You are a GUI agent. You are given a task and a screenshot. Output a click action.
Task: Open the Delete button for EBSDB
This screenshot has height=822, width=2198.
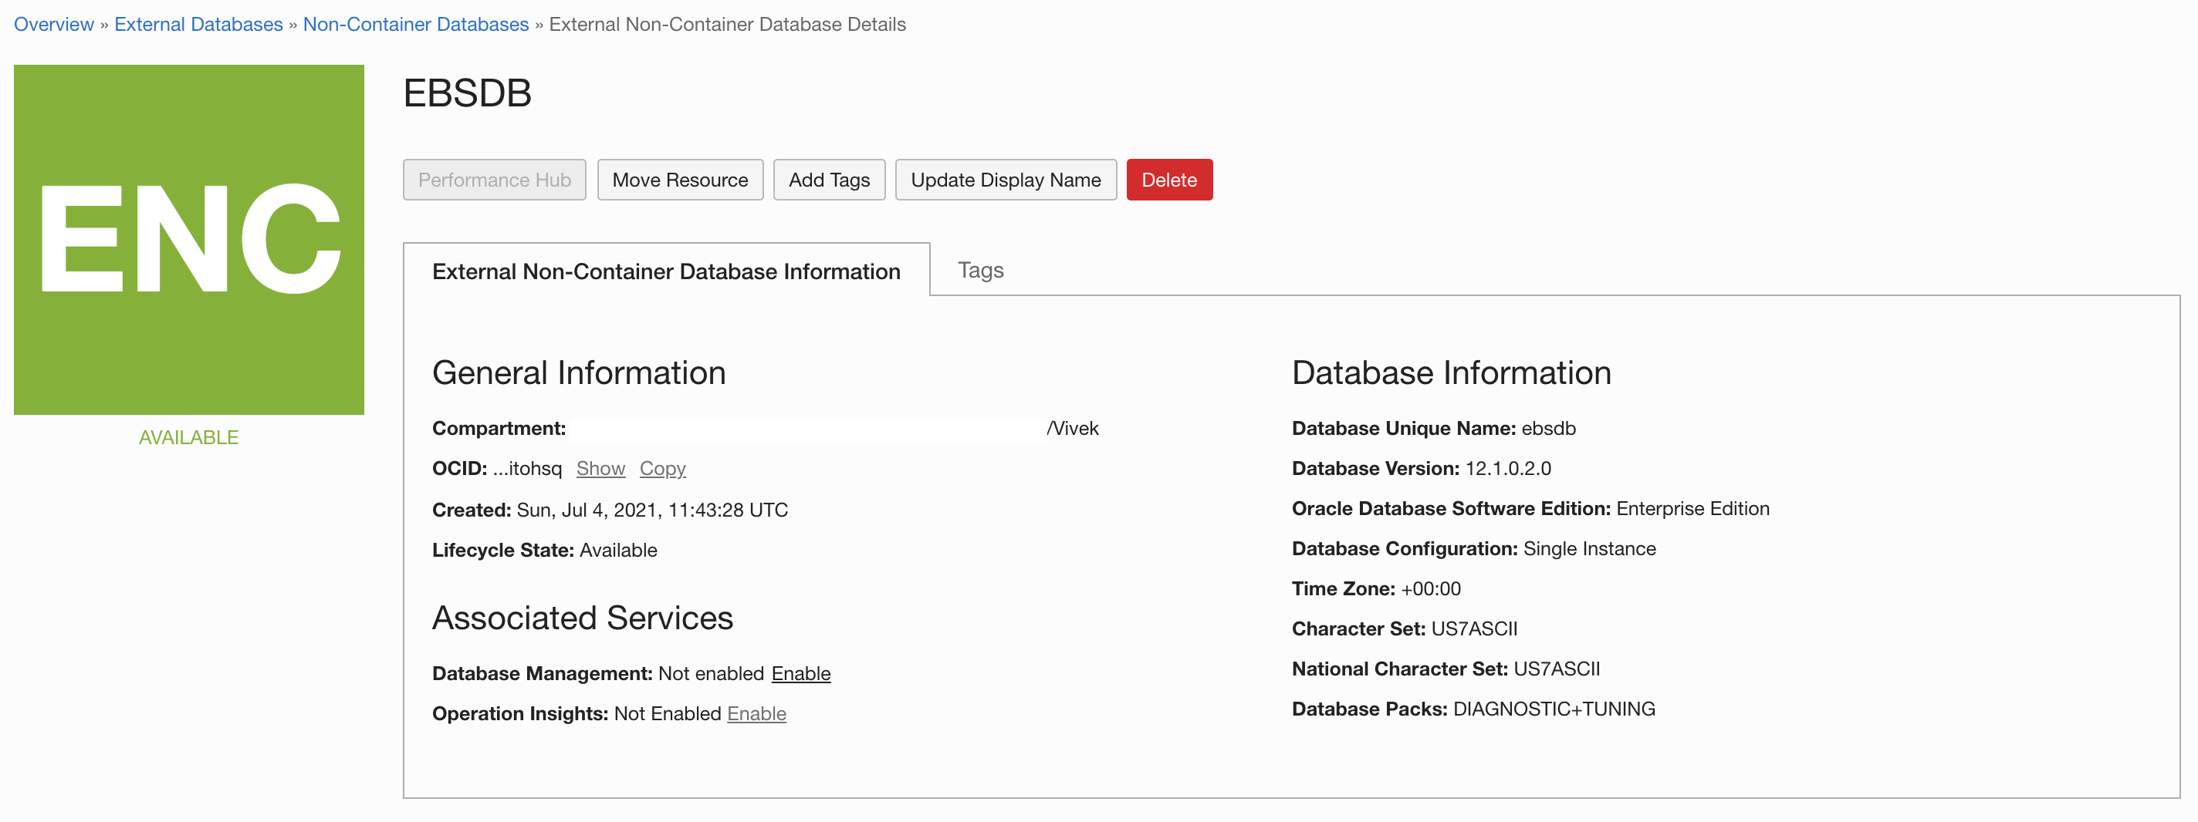[1170, 179]
